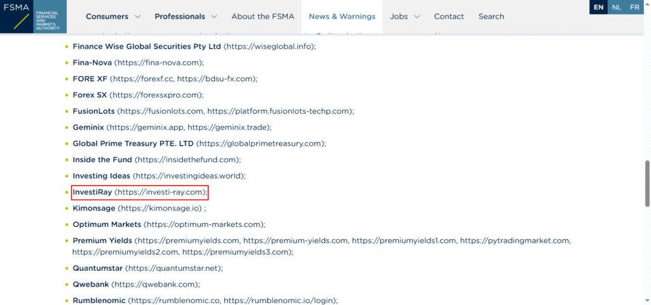
Task: Click the vertical scrollbar thumb
Action: pos(647,183)
